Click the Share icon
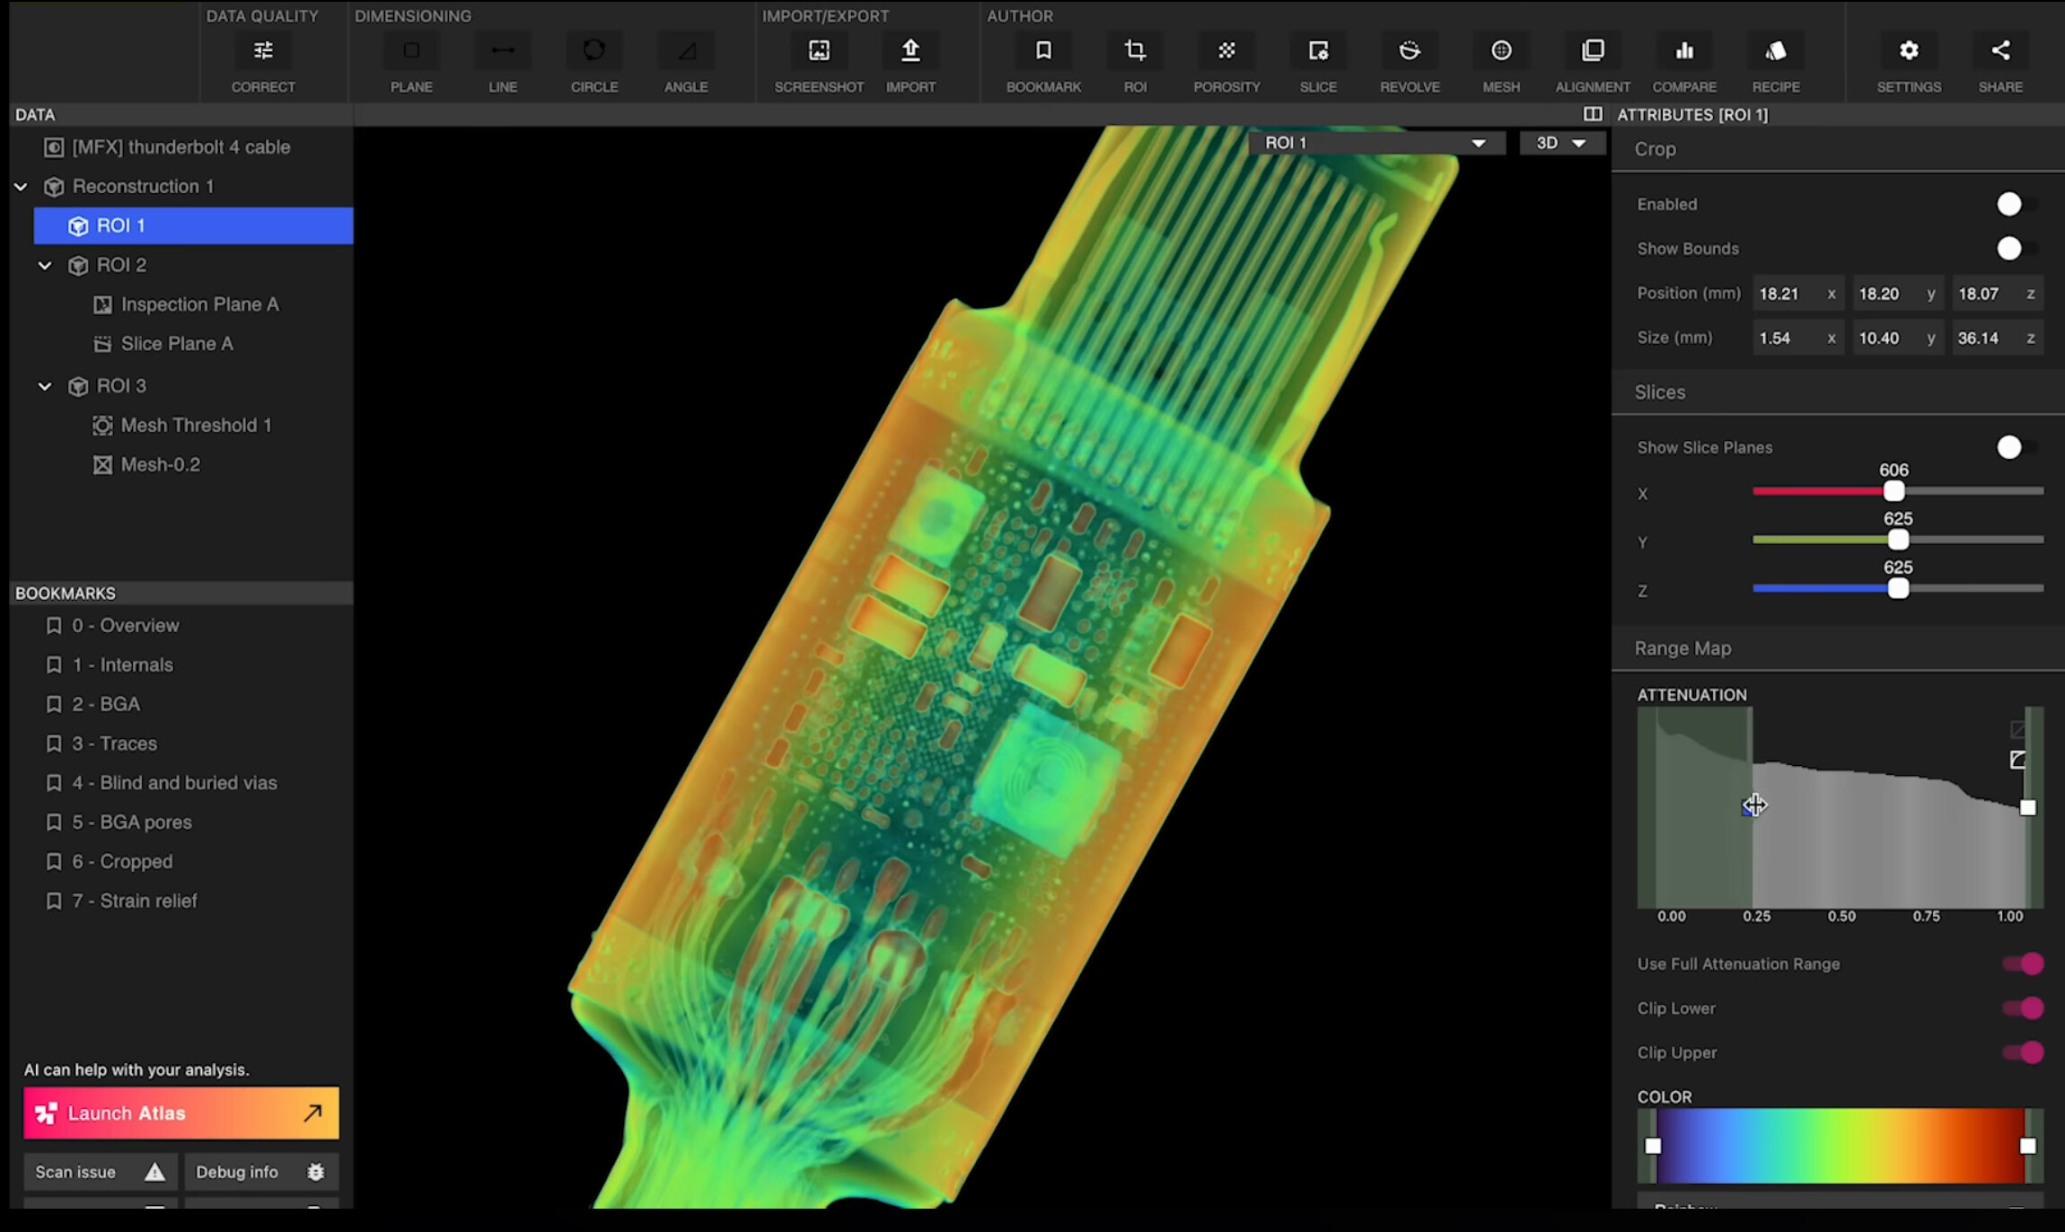The height and width of the screenshot is (1232, 2065). tap(1999, 51)
